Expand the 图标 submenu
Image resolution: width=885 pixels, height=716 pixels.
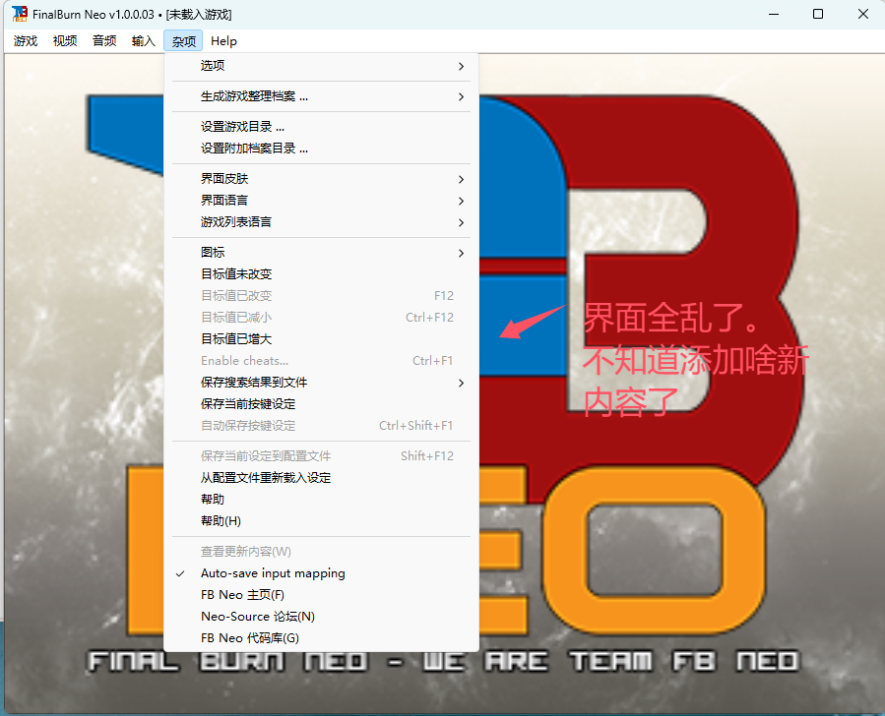[321, 253]
